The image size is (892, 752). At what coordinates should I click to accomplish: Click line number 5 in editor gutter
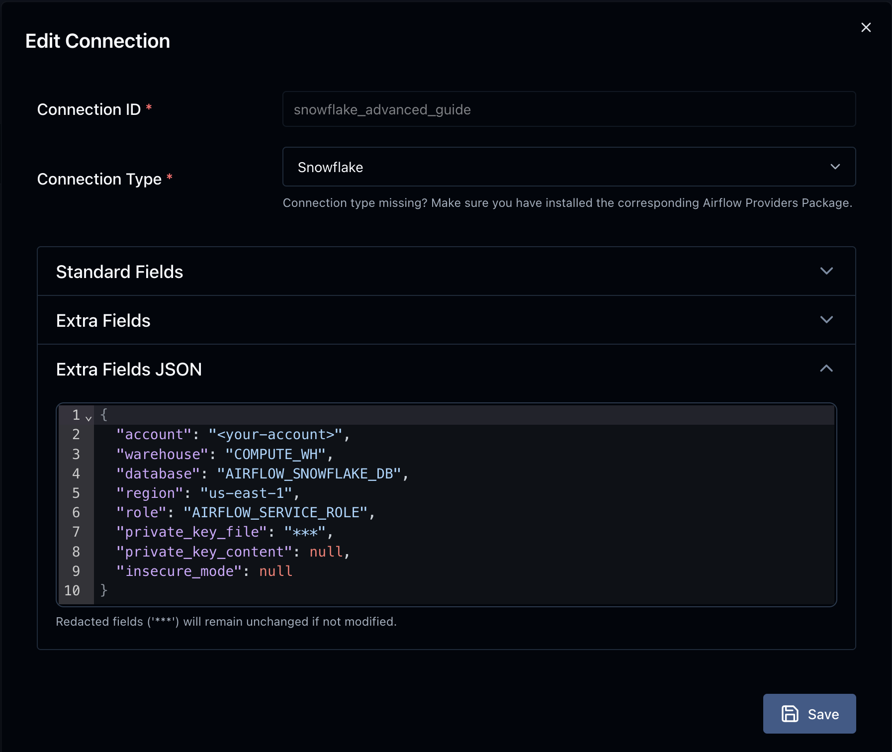click(76, 493)
